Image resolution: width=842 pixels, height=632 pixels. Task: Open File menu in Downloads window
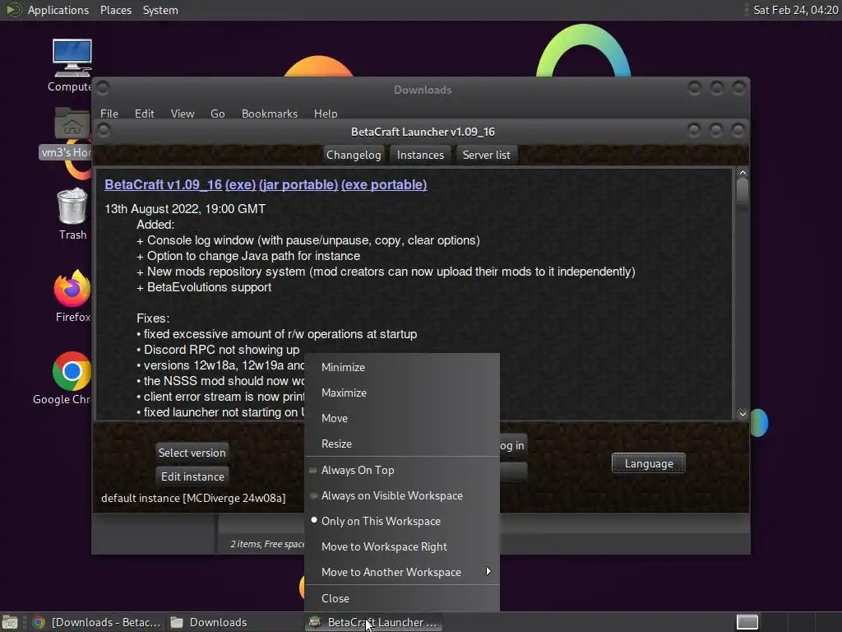pos(109,114)
